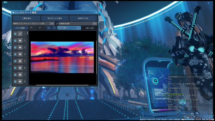Viewport: 215px width, 121px height.
Task: Open the 効果音を選択 sound effect dropdown
Action: (x=78, y=24)
